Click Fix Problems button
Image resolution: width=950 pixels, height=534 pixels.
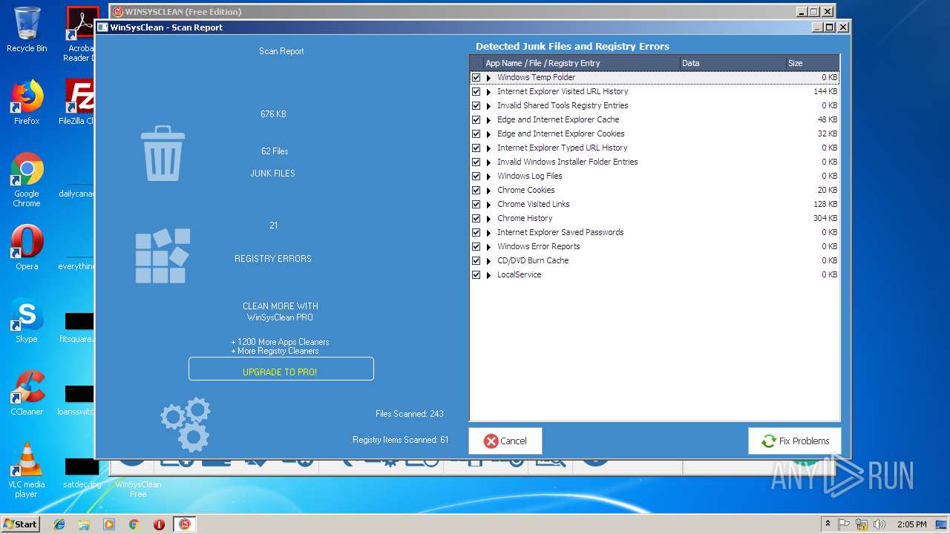pos(794,441)
